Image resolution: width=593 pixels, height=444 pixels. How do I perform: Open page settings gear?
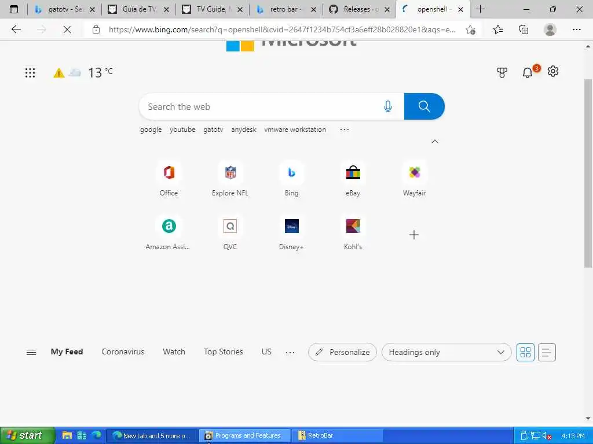click(x=553, y=71)
